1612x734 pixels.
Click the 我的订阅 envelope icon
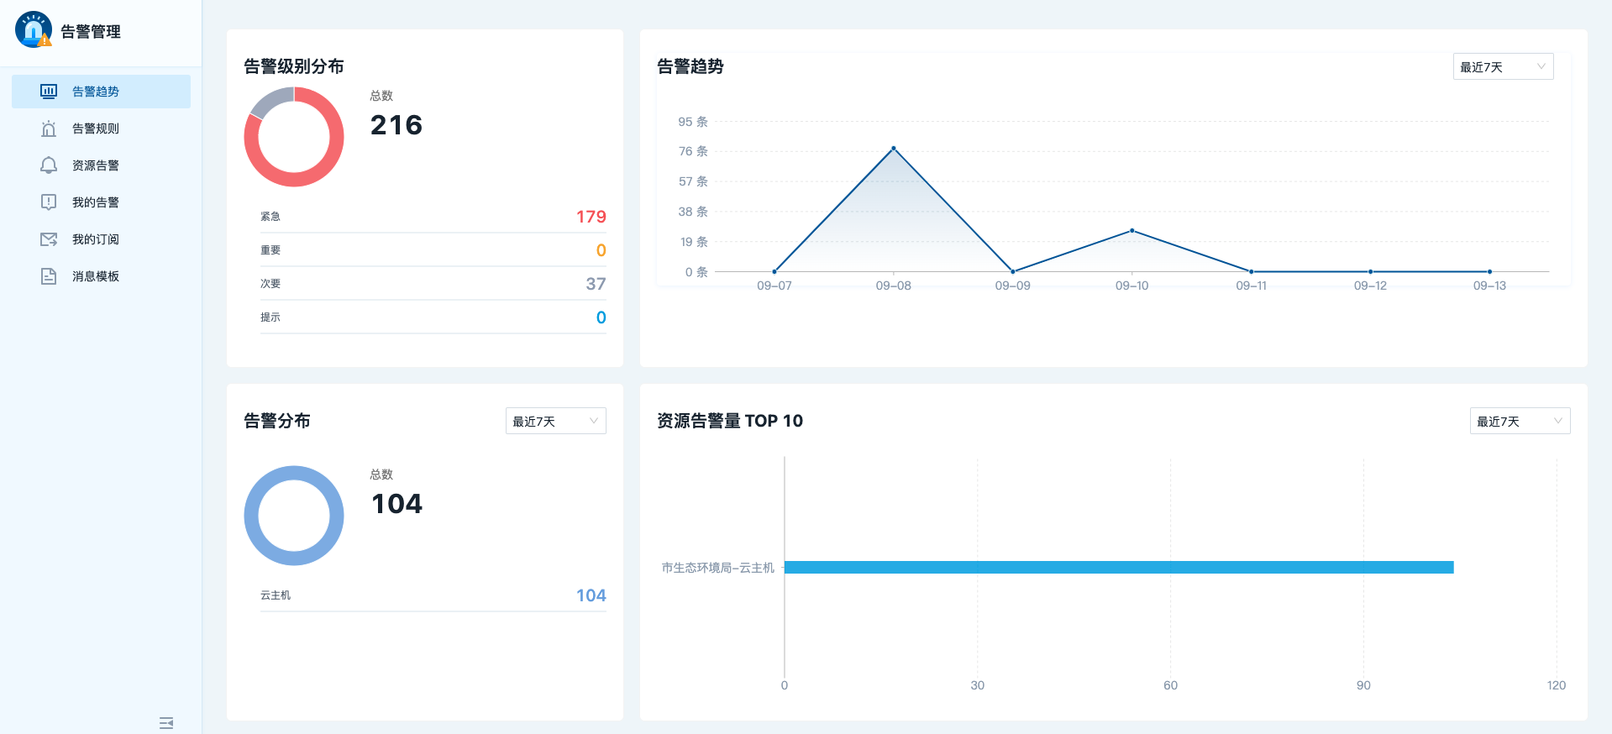(49, 239)
